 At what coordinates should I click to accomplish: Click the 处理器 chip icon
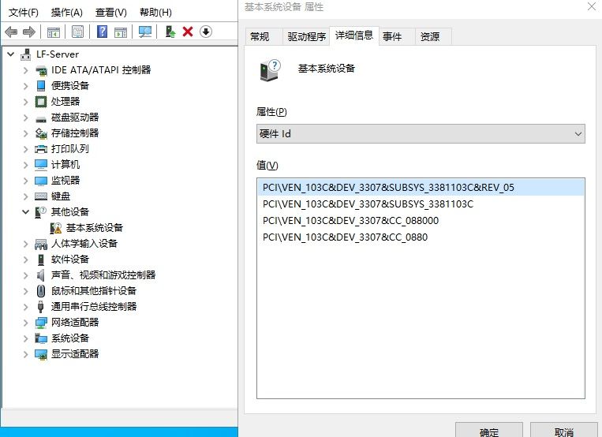pos(41,102)
